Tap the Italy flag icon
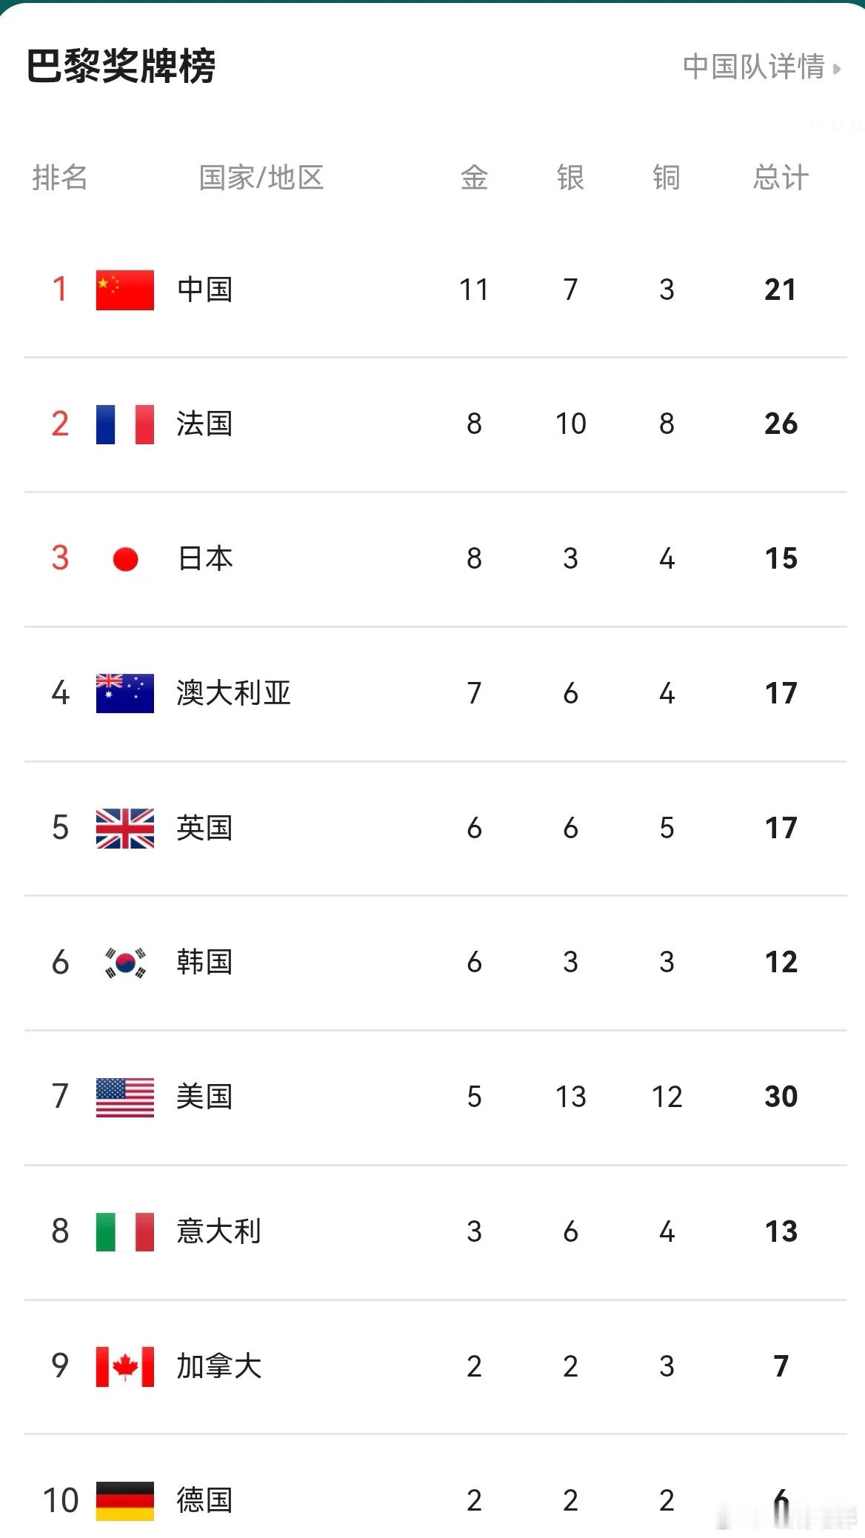This screenshot has height=1538, width=865. point(125,1232)
